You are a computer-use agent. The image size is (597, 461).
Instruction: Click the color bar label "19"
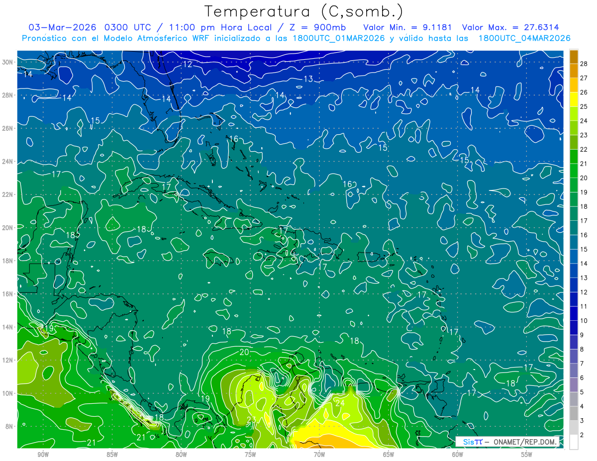tap(584, 192)
